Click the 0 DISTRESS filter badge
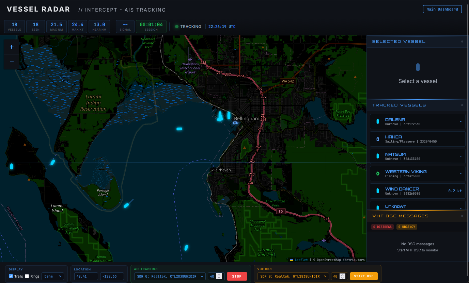The width and height of the screenshot is (469, 283). point(382,227)
